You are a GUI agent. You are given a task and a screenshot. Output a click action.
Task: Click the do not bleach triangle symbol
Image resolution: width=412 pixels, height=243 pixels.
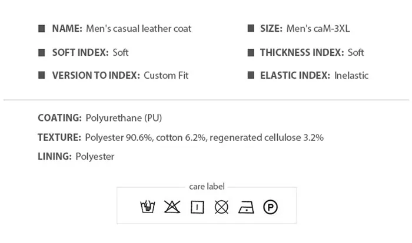tap(172, 207)
